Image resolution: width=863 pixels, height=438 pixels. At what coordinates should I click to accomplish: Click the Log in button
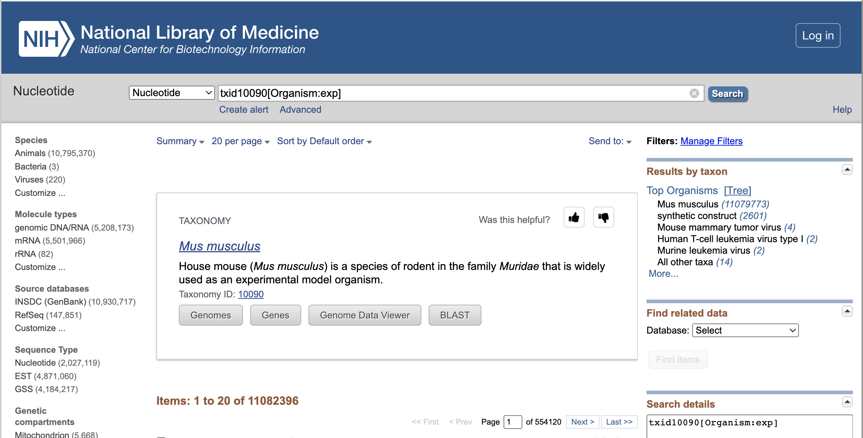tap(818, 35)
